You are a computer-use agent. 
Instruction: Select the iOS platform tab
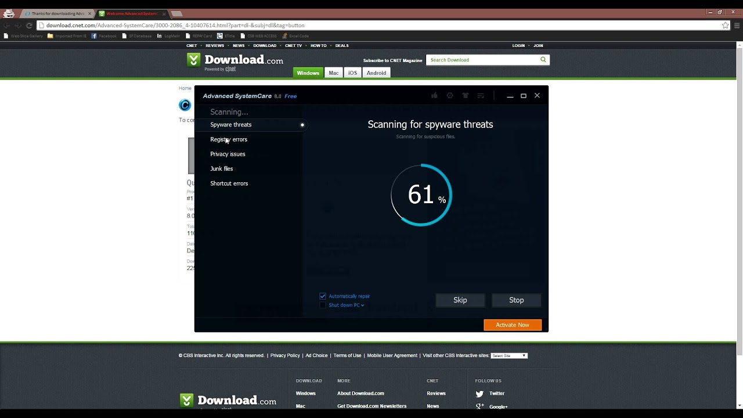(352, 73)
